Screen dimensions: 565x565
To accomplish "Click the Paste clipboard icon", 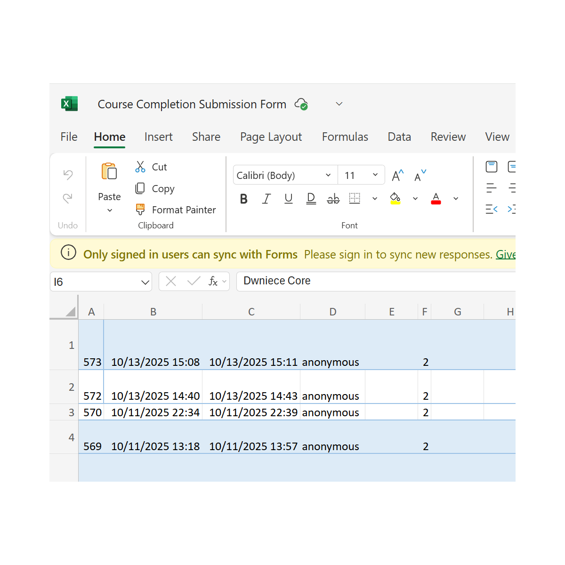I will pyautogui.click(x=109, y=172).
